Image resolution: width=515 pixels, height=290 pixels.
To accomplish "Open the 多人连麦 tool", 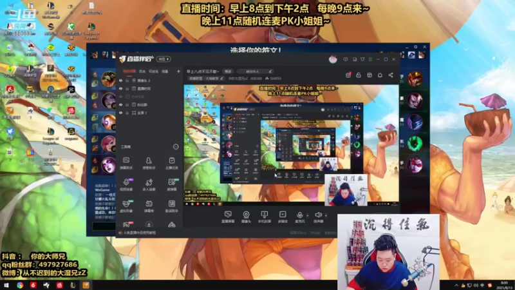I will [x=149, y=184].
